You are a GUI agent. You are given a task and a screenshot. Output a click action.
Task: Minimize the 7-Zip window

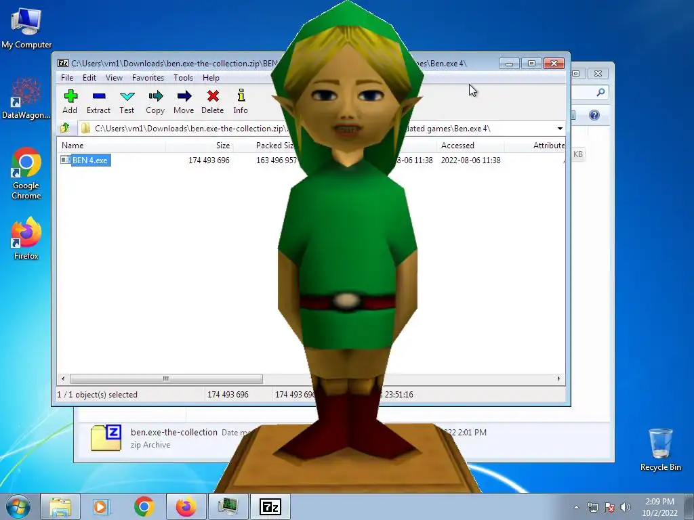pos(509,64)
